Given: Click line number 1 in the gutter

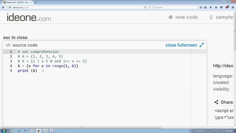Looking at the screenshot, I should click(11, 52).
